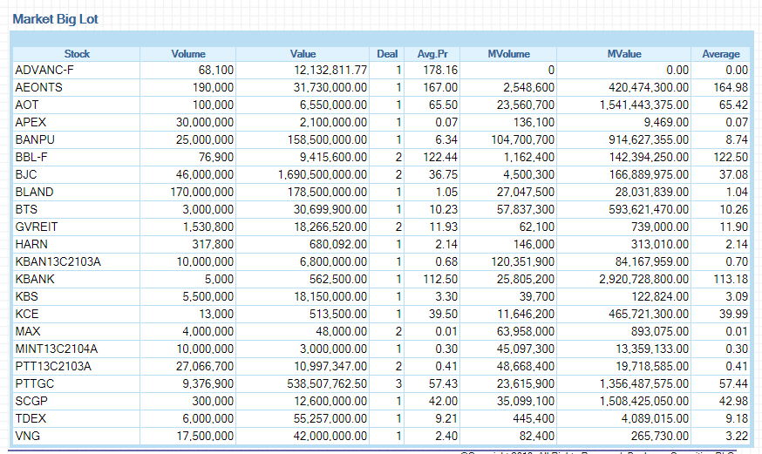
Task: Click BLAND volume 170,000,000
Action: pos(201,193)
